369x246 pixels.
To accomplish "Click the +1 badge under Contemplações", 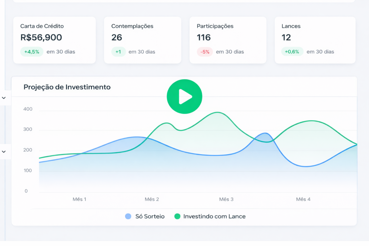I will (x=118, y=52).
